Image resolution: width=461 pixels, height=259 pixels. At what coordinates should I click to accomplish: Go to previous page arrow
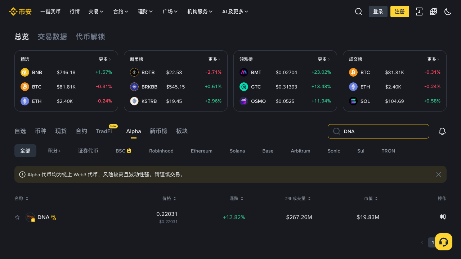[422, 242]
